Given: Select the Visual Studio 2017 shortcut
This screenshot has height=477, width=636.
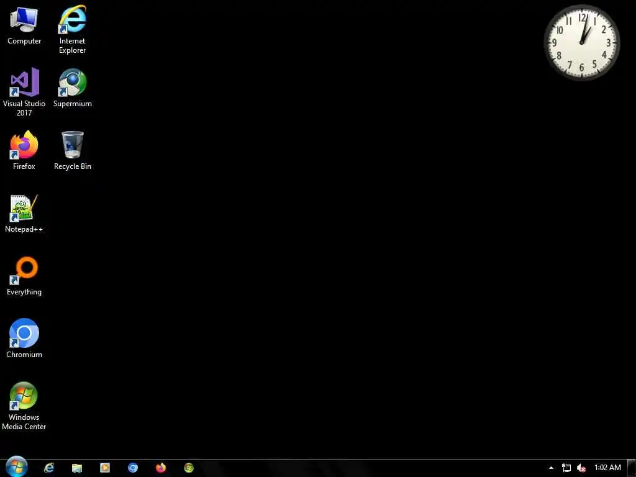Looking at the screenshot, I should [x=24, y=92].
